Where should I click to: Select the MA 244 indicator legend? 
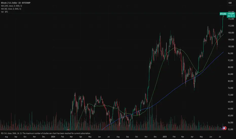11,6
